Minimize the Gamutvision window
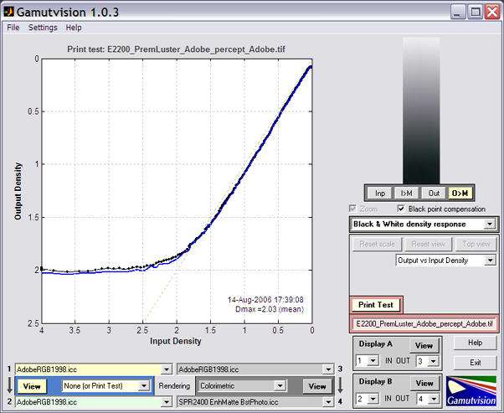The width and height of the screenshot is (504, 413). tap(458, 13)
